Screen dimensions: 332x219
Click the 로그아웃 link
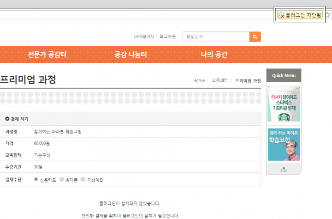(167, 36)
